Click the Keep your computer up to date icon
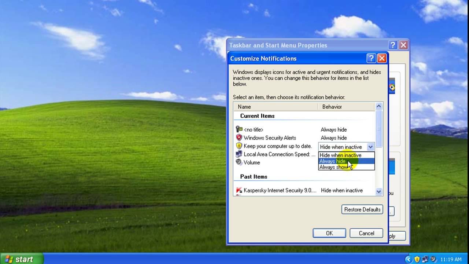Viewport: 469px width, 264px height. pyautogui.click(x=239, y=146)
